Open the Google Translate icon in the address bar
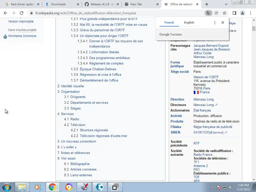This screenshot has height=192, width=256. tap(208, 13)
